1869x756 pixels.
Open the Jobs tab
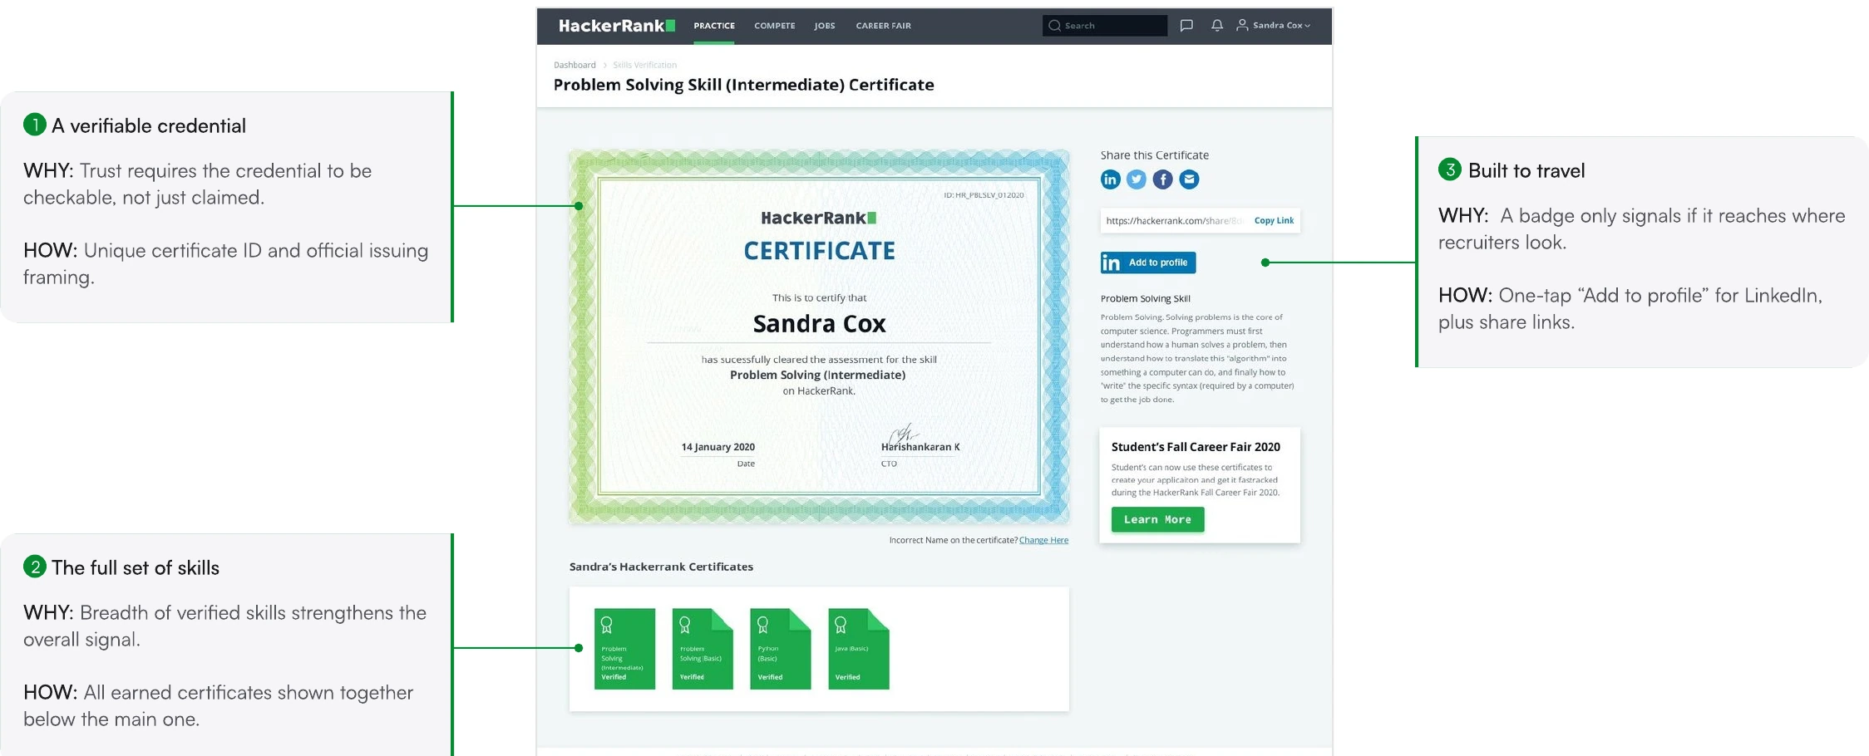pyautogui.click(x=825, y=26)
